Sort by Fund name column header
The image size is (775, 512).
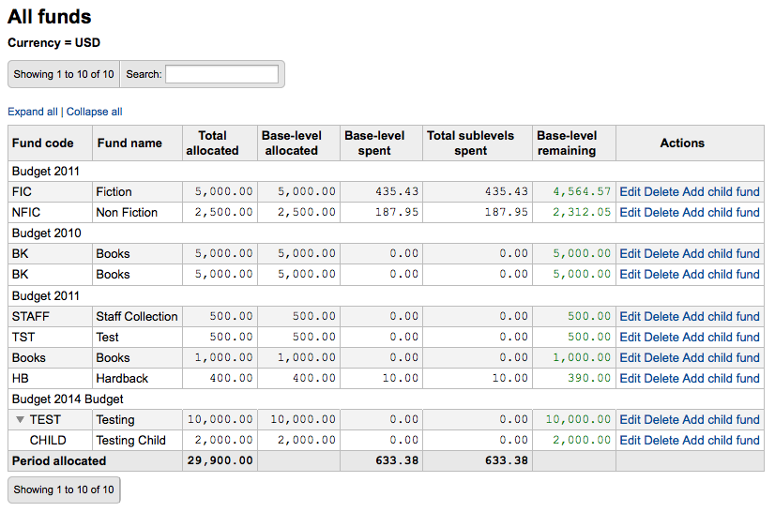[129, 143]
